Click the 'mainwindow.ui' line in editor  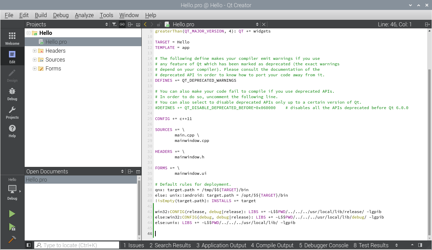(190, 173)
